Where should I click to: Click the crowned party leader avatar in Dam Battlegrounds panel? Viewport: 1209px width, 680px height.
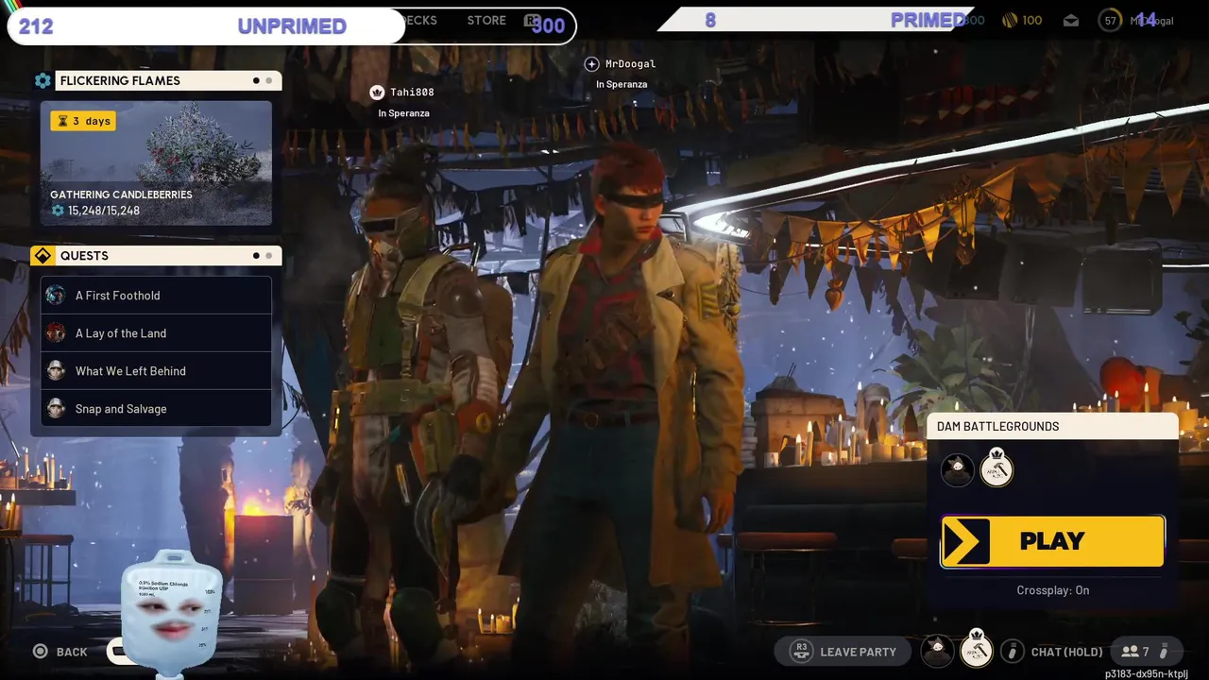click(996, 468)
